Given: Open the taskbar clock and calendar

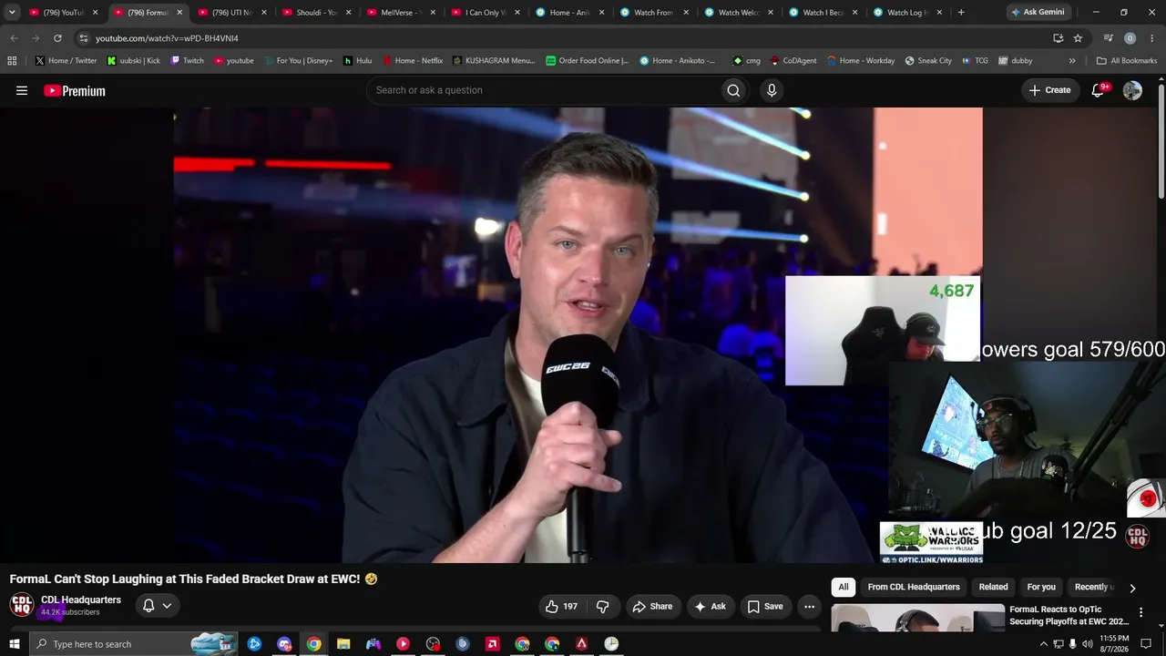Looking at the screenshot, I should click(1114, 644).
